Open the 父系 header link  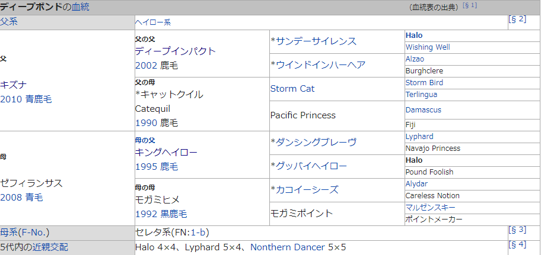(x=9, y=22)
